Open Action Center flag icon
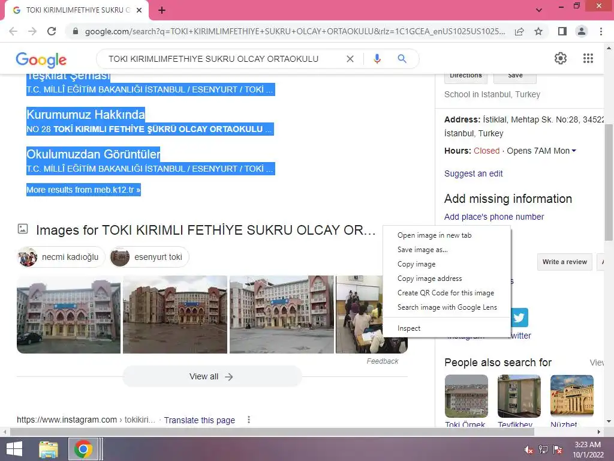The height and width of the screenshot is (461, 614). click(x=558, y=450)
